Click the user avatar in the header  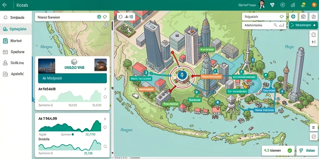[x=261, y=5]
